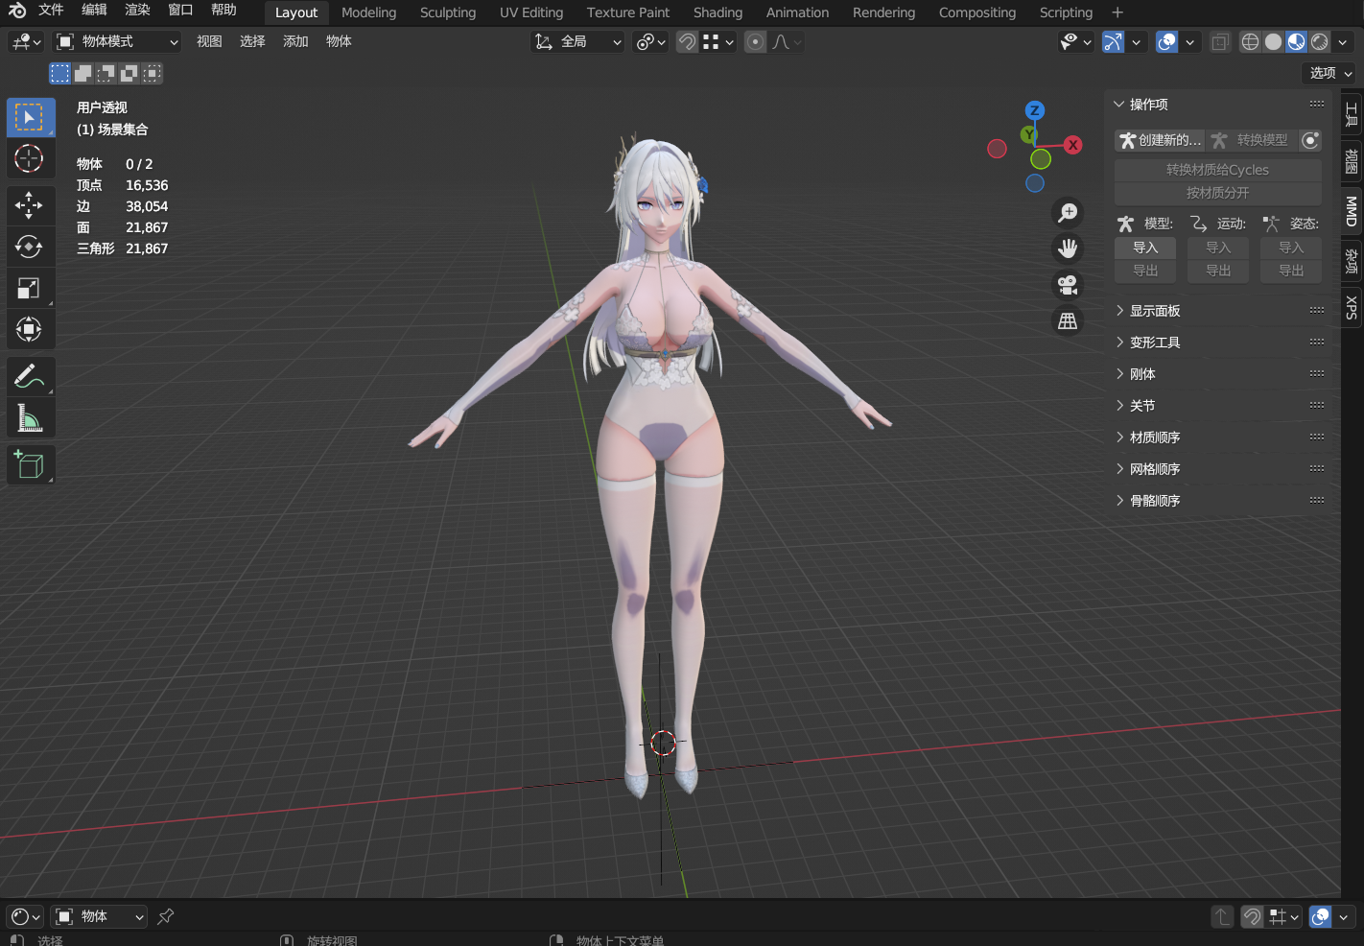This screenshot has height=946, width=1364.
Task: Open selectability and visibility dropdown
Action: (1075, 42)
